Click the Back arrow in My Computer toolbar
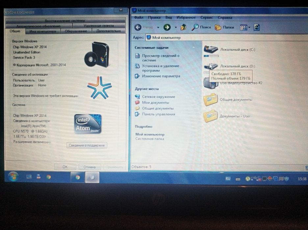 (x=138, y=27)
